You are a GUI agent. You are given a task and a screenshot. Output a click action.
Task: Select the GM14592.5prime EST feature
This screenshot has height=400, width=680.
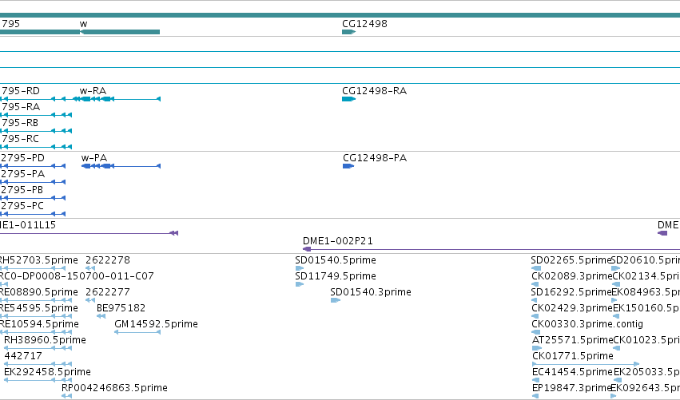[x=137, y=332]
